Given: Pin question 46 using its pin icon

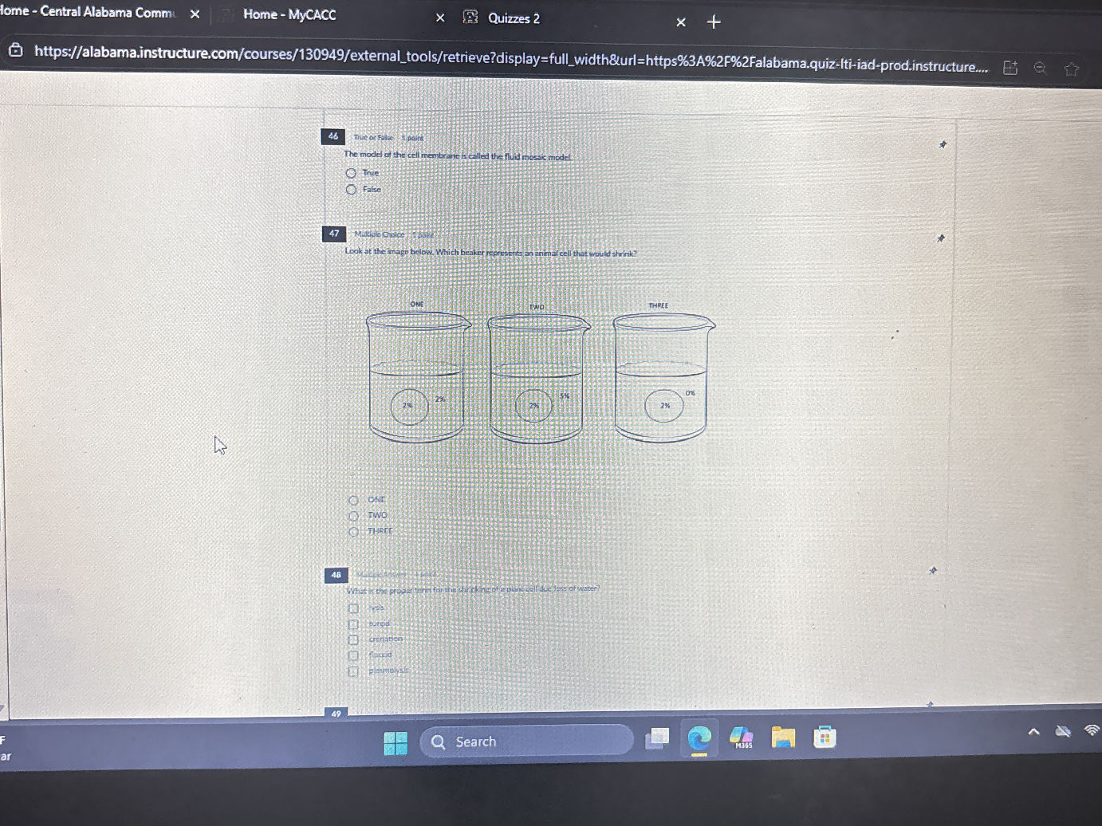Looking at the screenshot, I should pyautogui.click(x=943, y=145).
